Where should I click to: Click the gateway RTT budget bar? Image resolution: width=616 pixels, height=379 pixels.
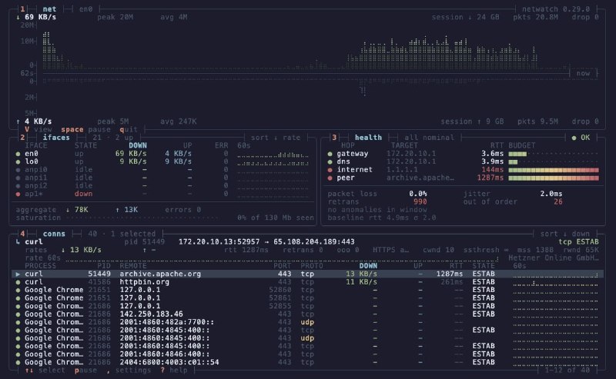click(x=554, y=154)
